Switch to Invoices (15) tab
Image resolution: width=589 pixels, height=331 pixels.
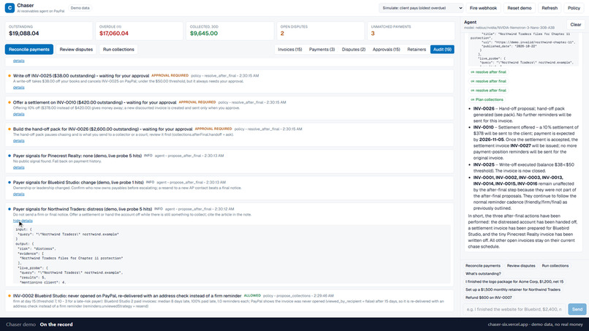pos(289,49)
